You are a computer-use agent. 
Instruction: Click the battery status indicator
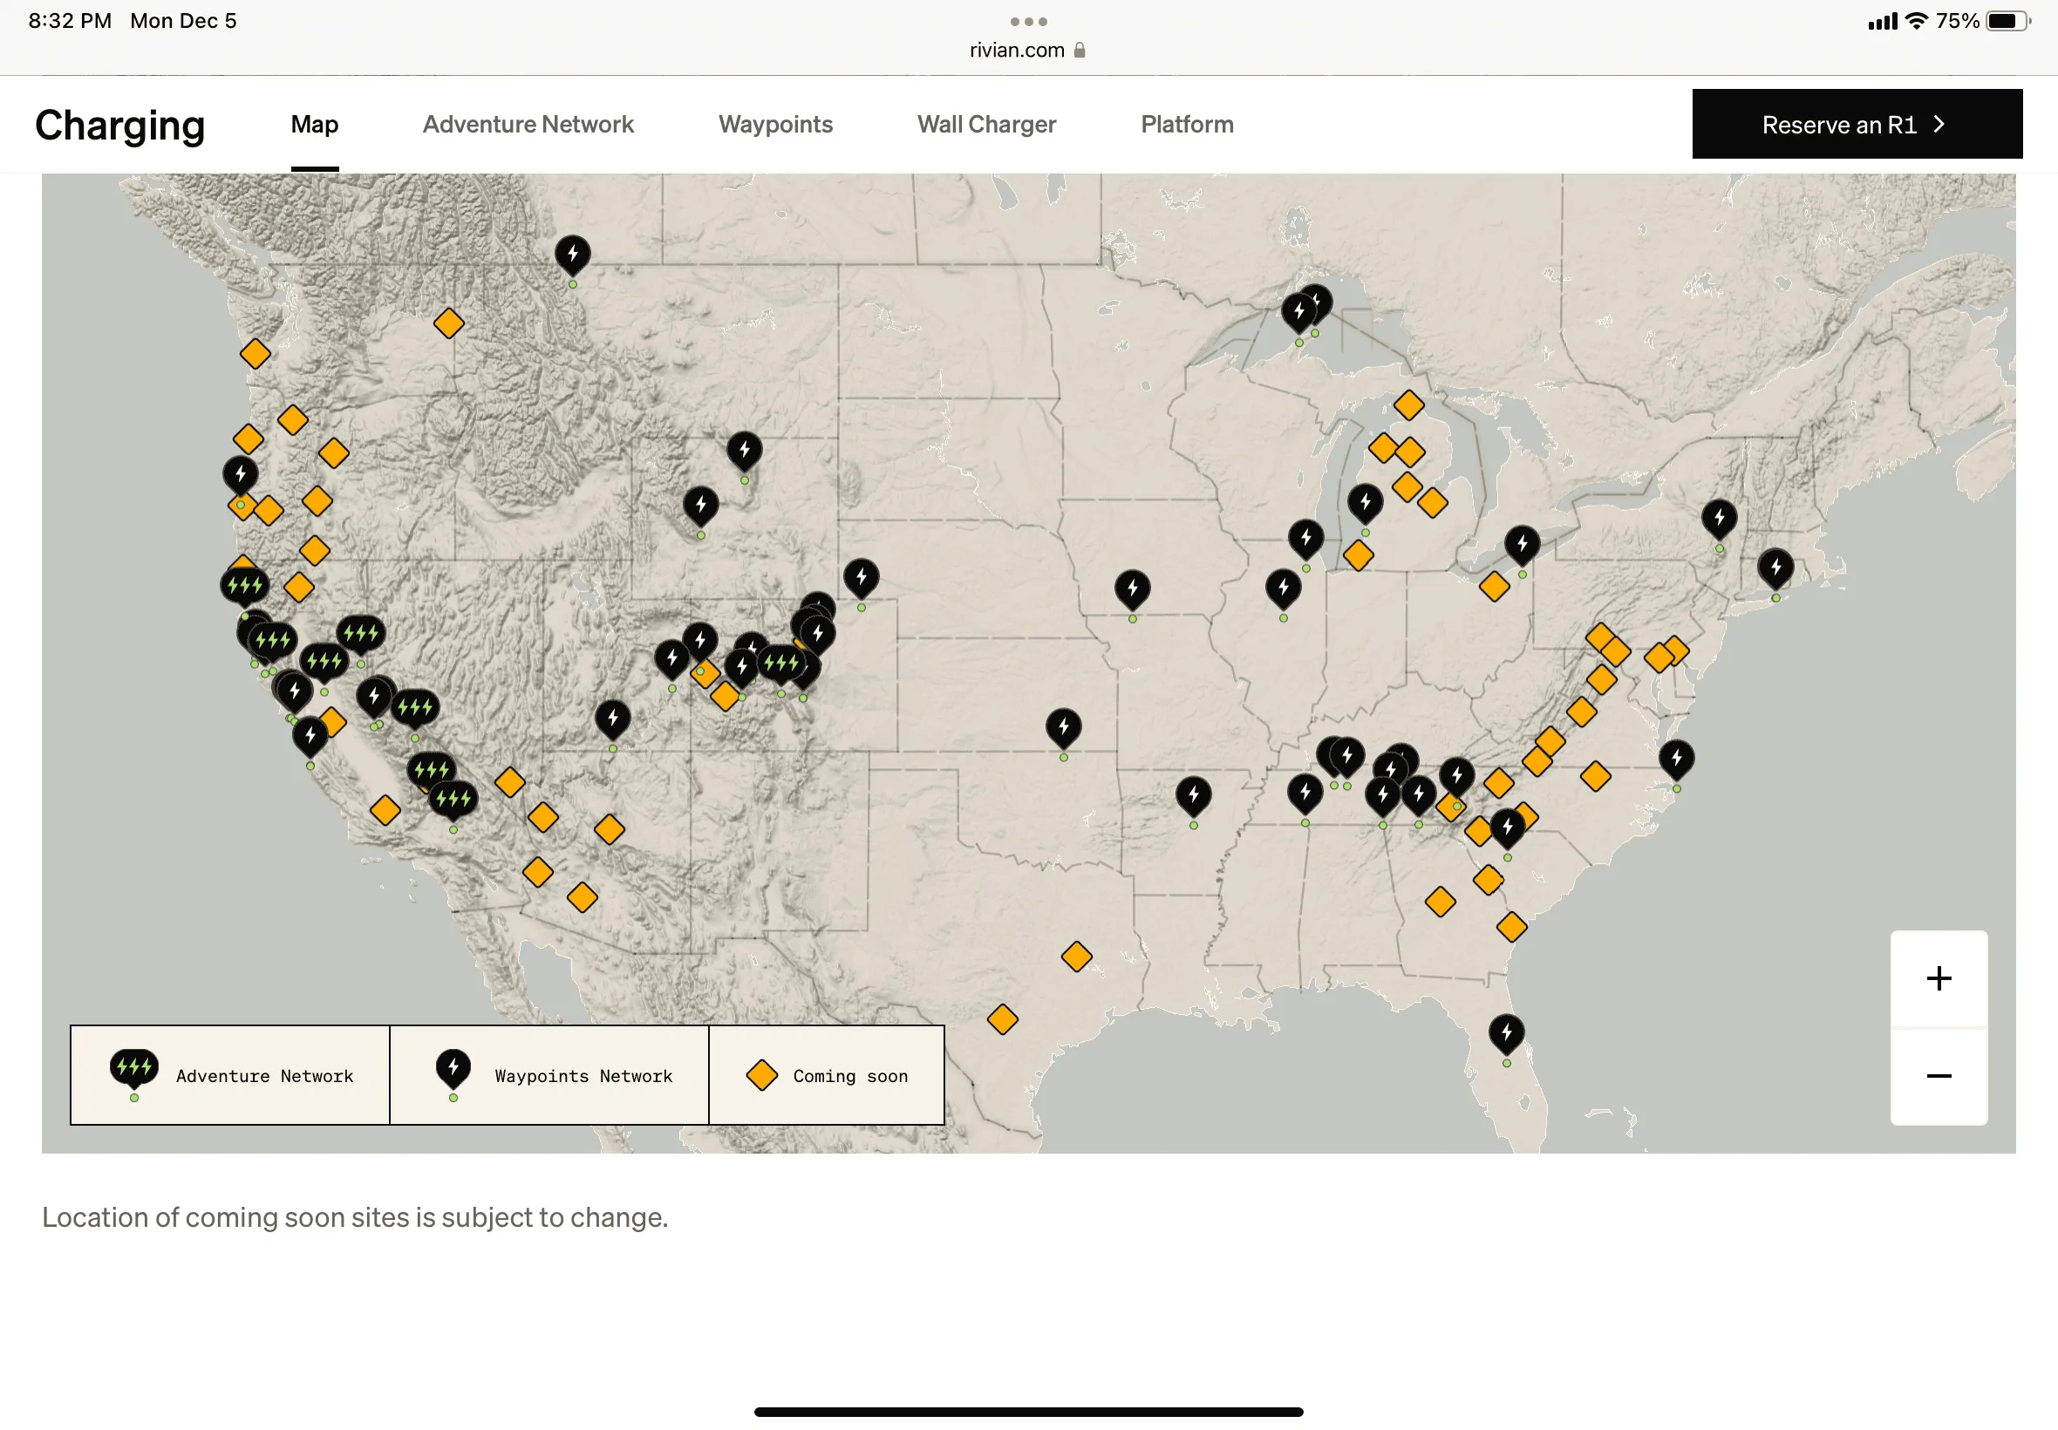2006,22
